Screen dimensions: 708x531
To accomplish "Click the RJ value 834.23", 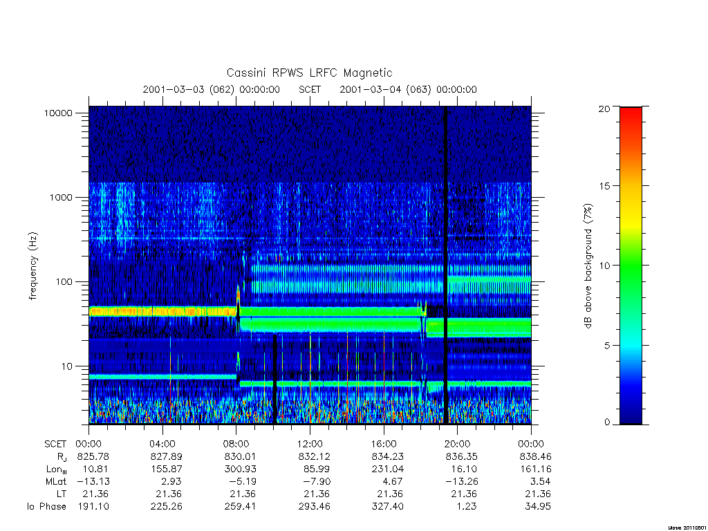I will point(388,456).
